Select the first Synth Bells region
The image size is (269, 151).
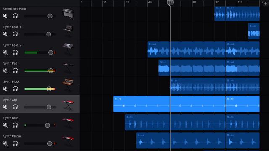click(x=175, y=122)
